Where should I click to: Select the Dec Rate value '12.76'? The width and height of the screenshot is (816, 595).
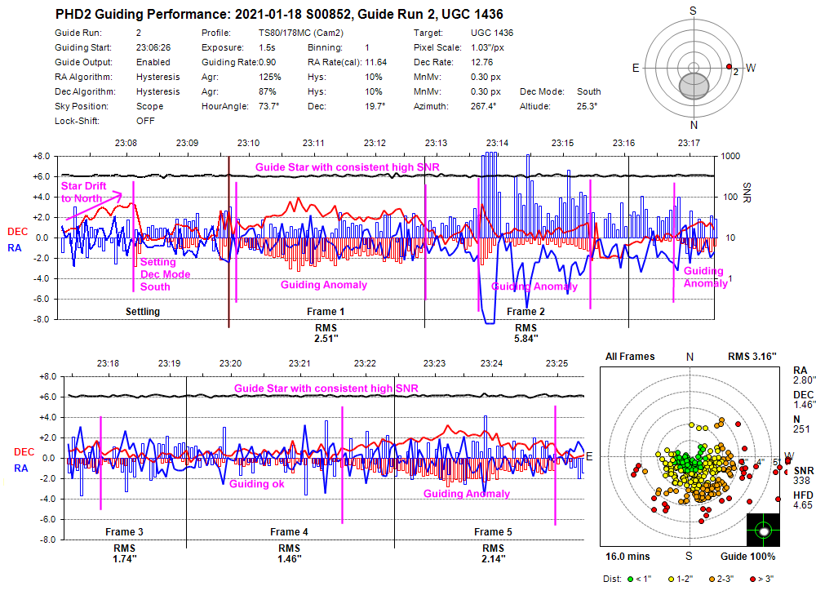[x=482, y=62]
